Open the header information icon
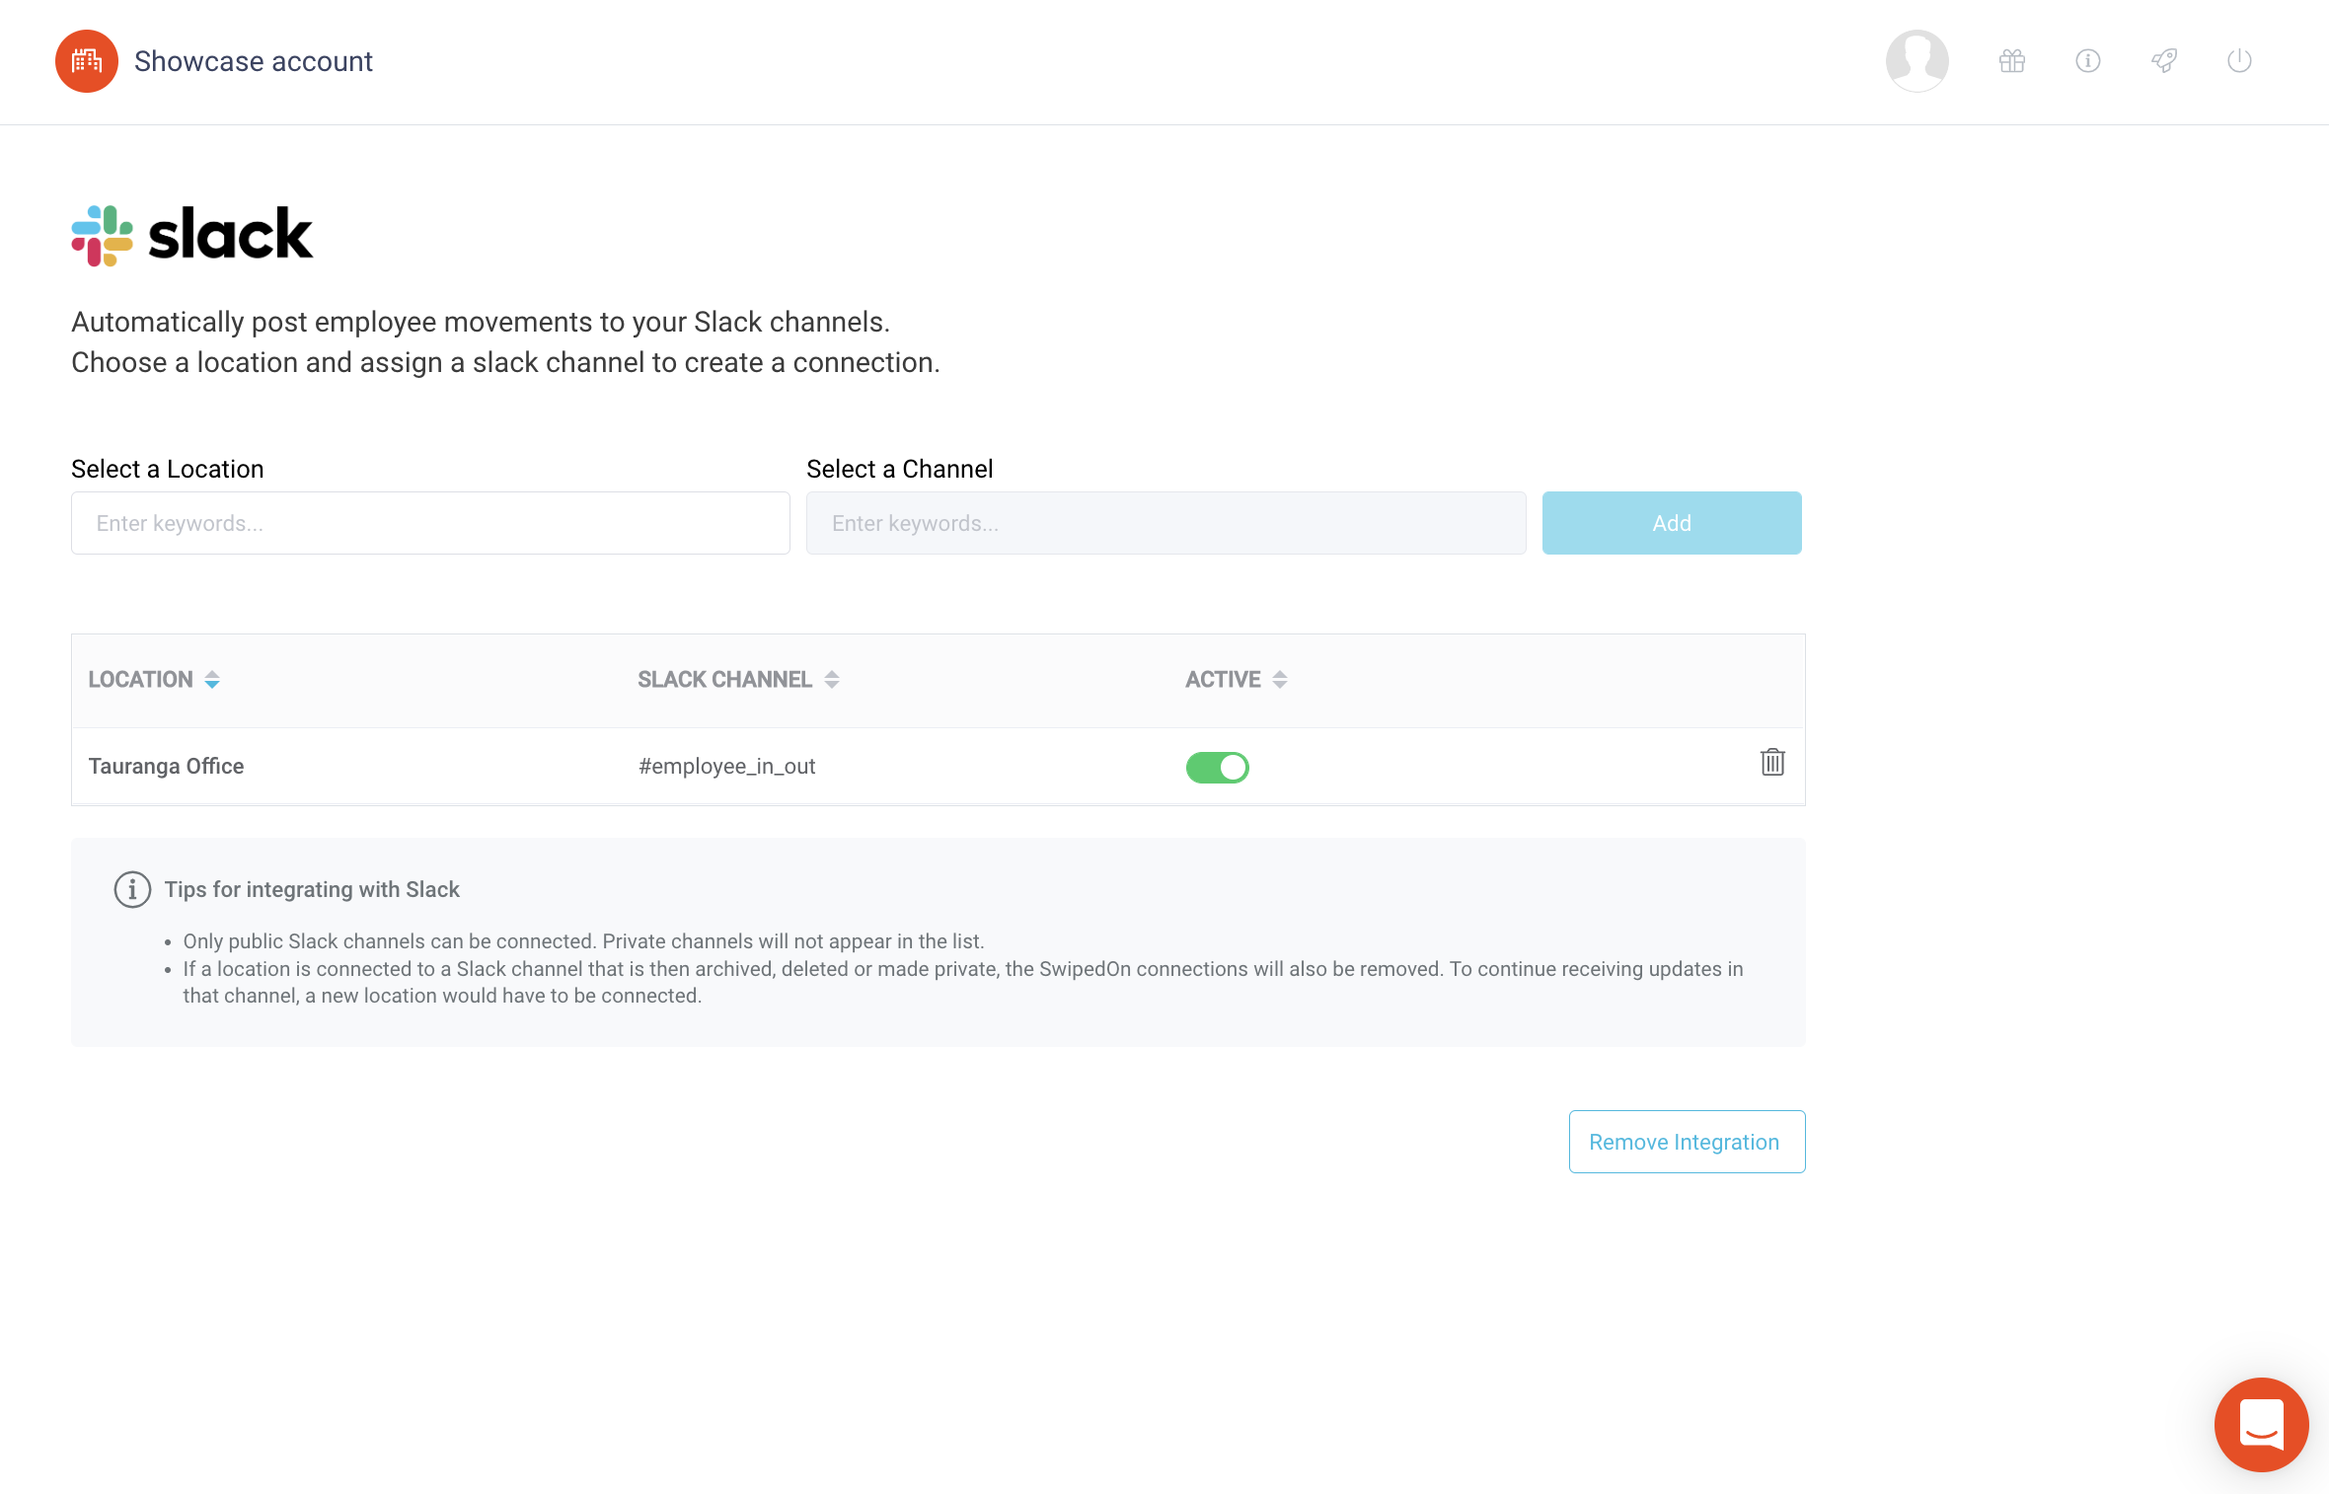 point(2088,61)
